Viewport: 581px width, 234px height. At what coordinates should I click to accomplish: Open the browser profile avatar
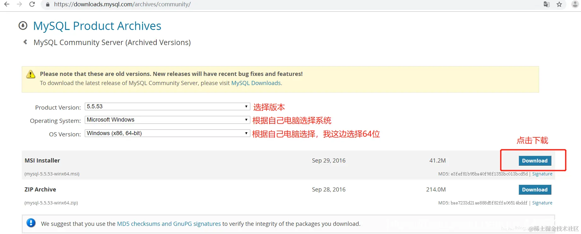point(575,4)
